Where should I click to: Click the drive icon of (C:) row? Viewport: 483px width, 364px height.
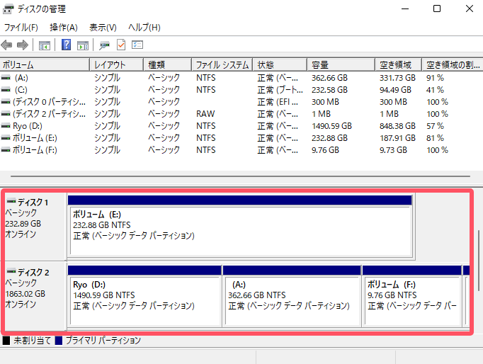click(x=6, y=90)
